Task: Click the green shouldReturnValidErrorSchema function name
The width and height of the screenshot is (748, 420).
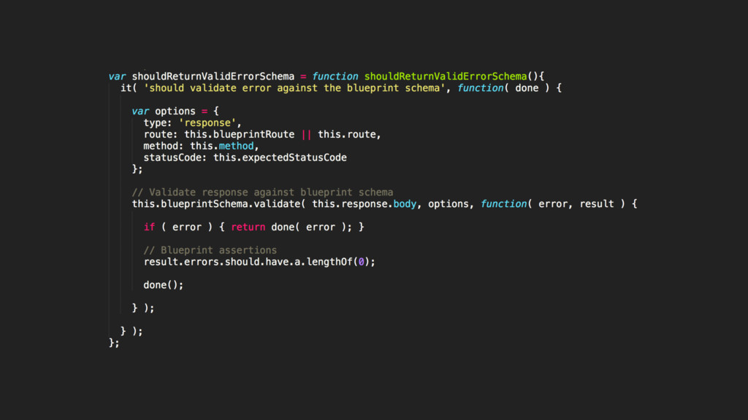Action: (x=446, y=77)
